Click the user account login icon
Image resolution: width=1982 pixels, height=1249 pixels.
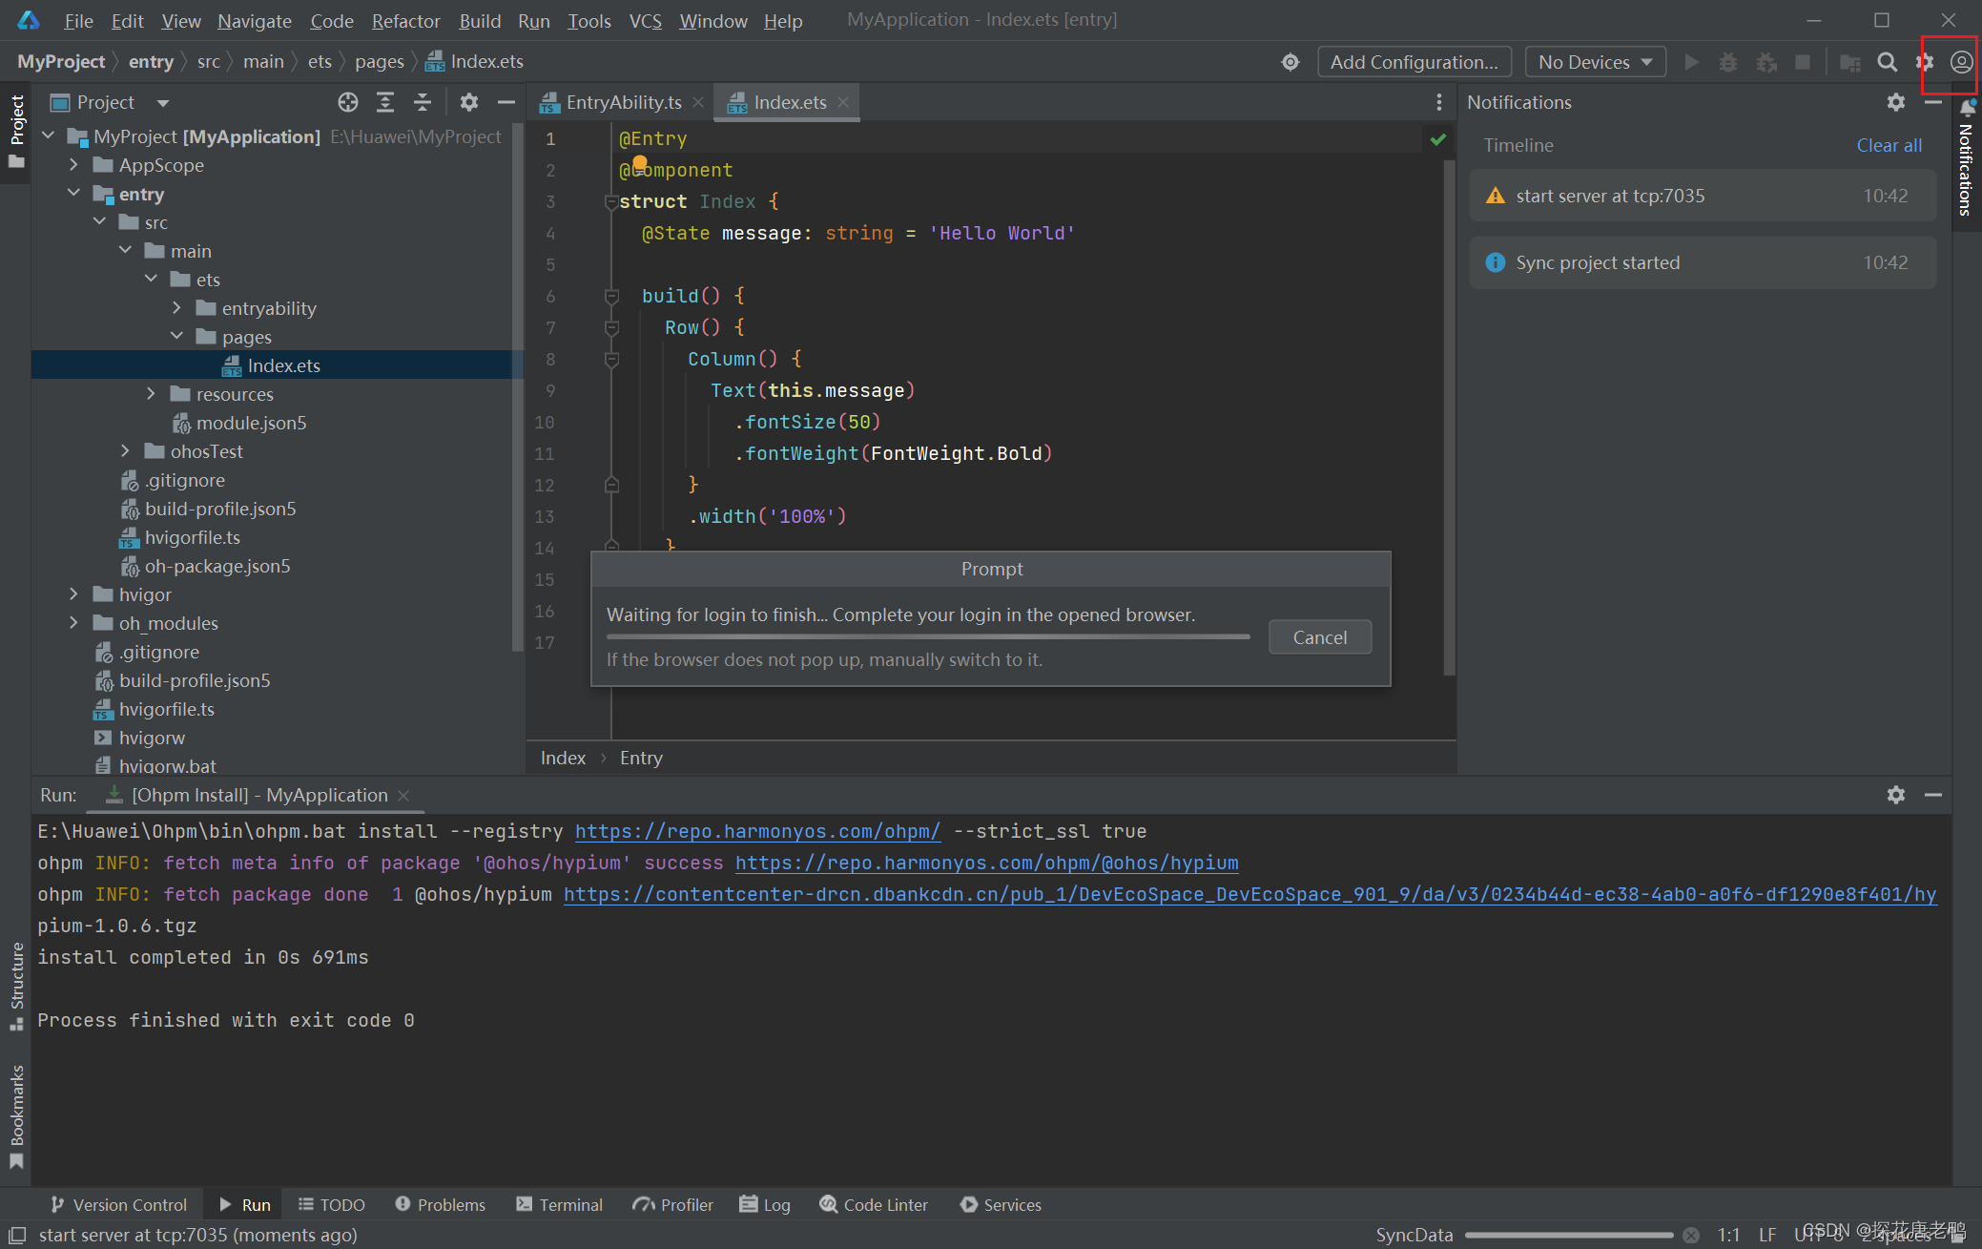click(1961, 62)
